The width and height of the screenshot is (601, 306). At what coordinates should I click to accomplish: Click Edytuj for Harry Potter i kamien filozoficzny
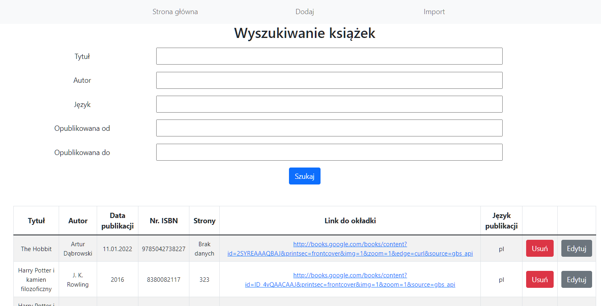click(x=576, y=279)
